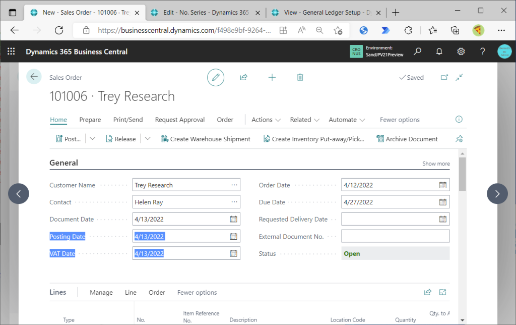516x325 pixels.
Task: Open the Order menu in Lines
Action: click(157, 292)
